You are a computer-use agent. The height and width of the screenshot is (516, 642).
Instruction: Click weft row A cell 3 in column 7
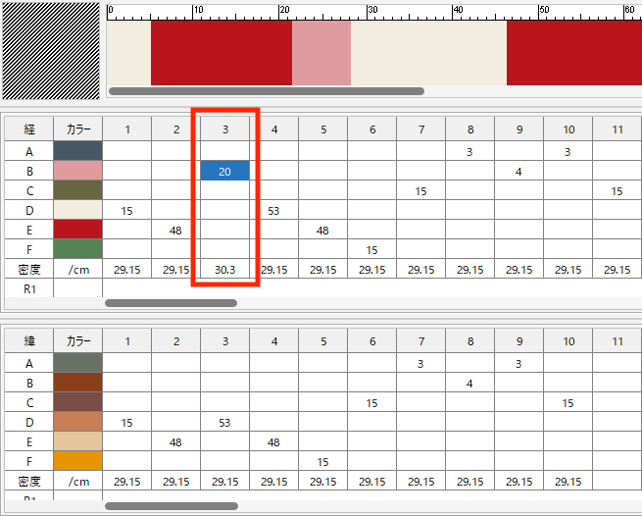(420, 363)
